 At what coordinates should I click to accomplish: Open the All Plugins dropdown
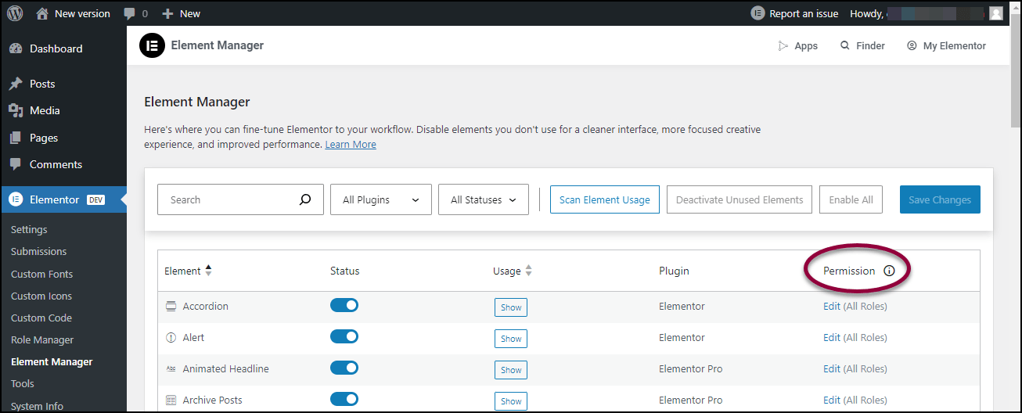coord(381,199)
